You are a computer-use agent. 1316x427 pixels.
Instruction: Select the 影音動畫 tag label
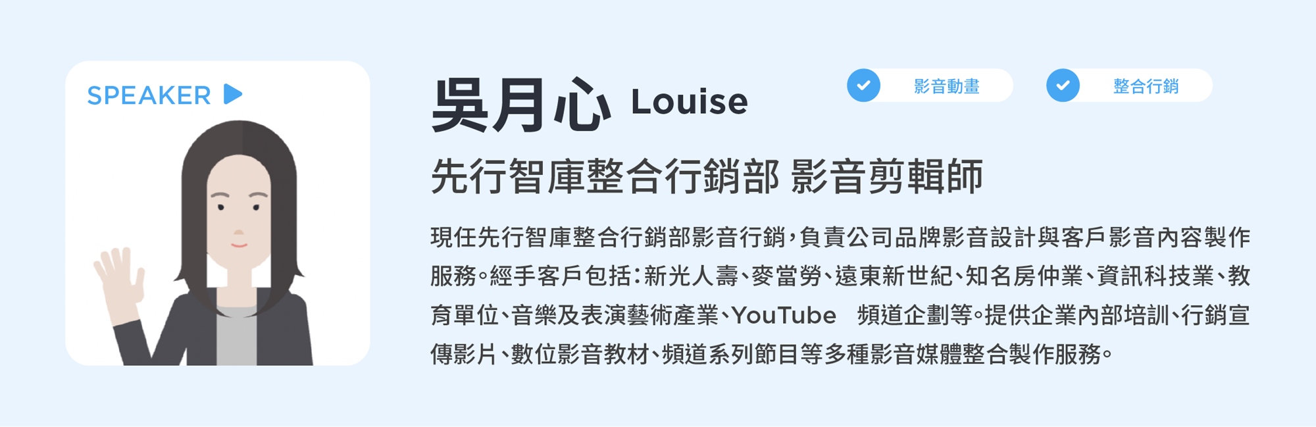[946, 86]
